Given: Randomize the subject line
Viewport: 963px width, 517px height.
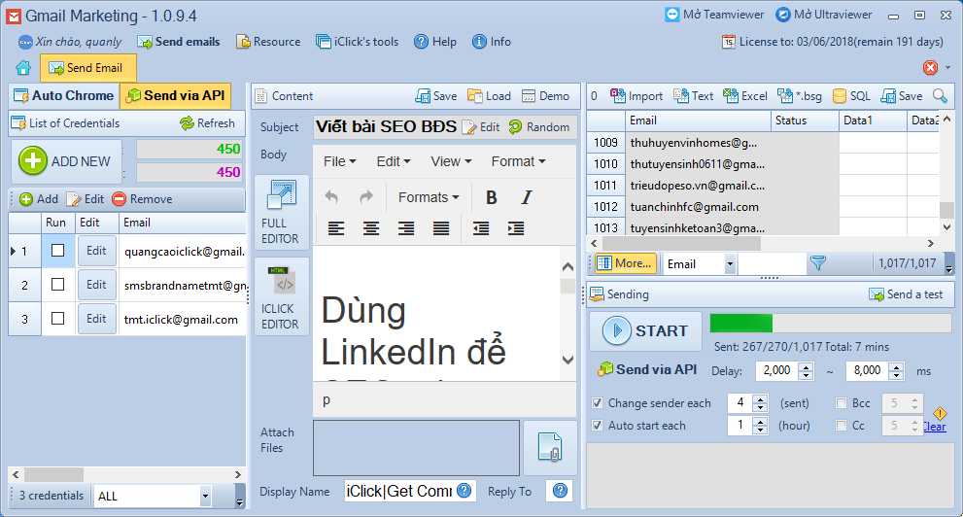Looking at the screenshot, I should click(x=539, y=127).
